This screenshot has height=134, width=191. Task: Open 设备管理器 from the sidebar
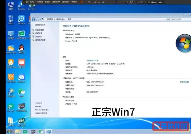[x=39, y=30]
